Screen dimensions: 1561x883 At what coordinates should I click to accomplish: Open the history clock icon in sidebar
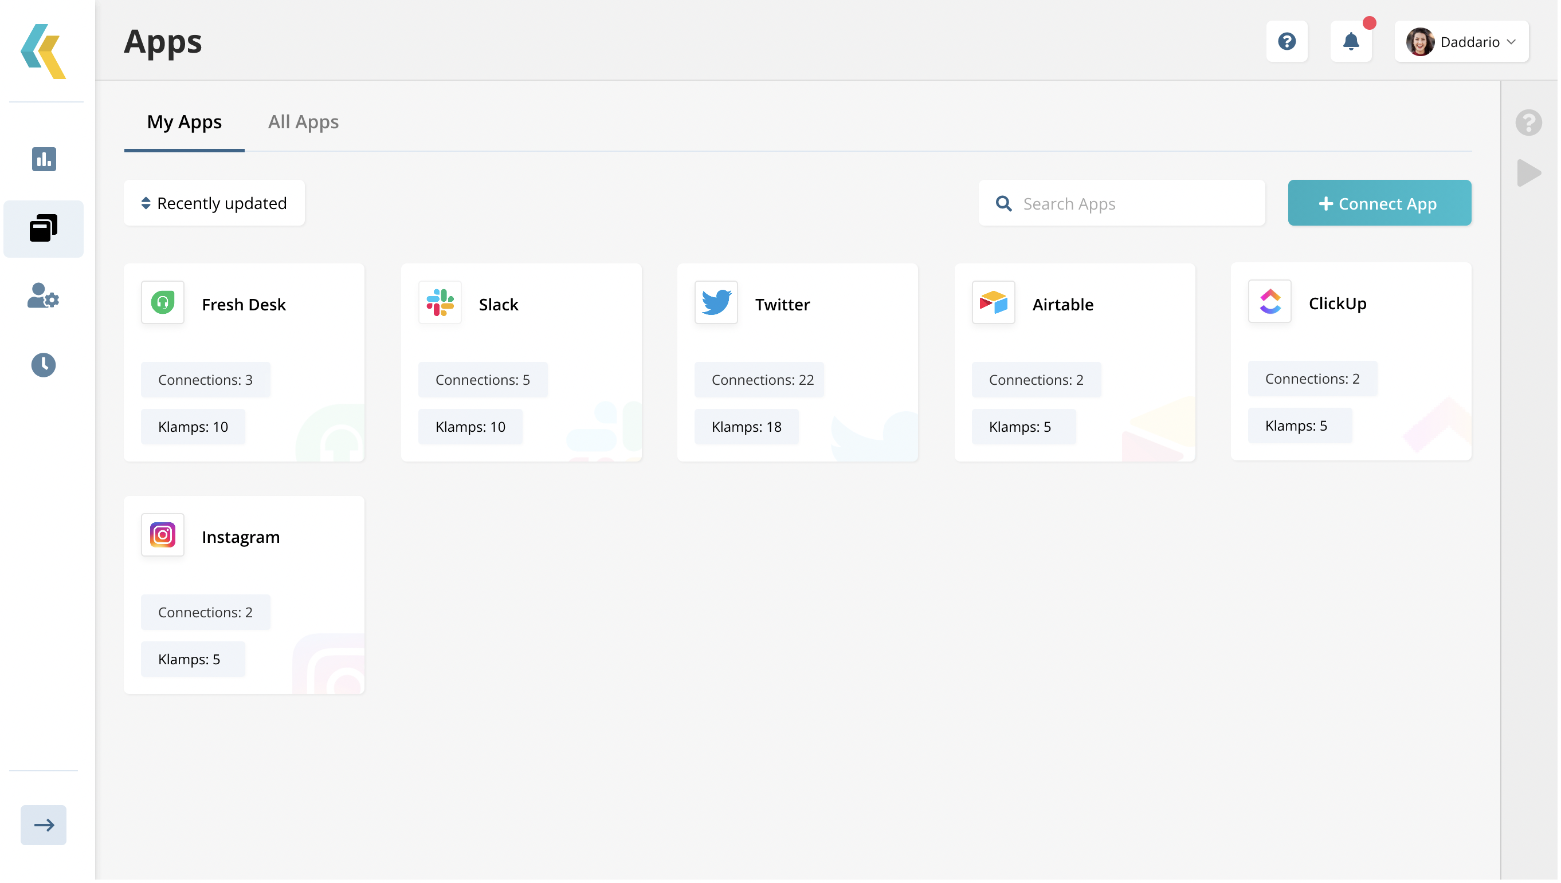coord(44,365)
